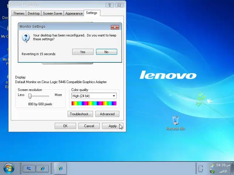Click the Default Monitor display description text
Screen dimensions: 234x175
click(x=61, y=82)
